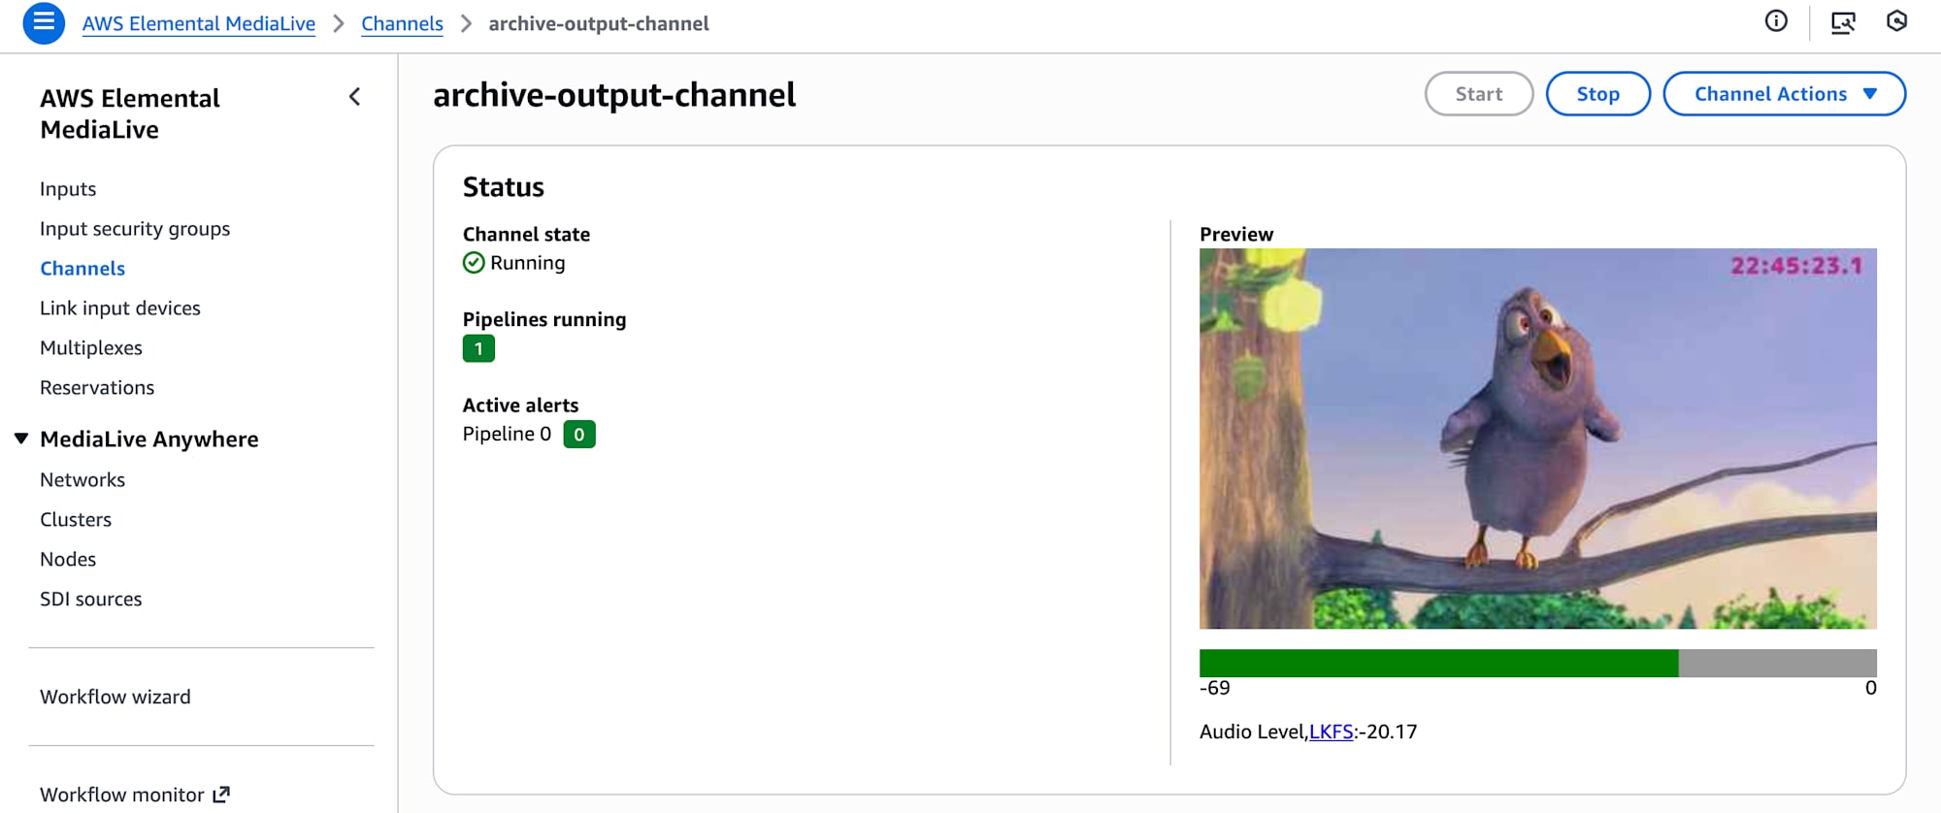Click the Preview label
This screenshot has height=813, width=1941.
coord(1236,235)
